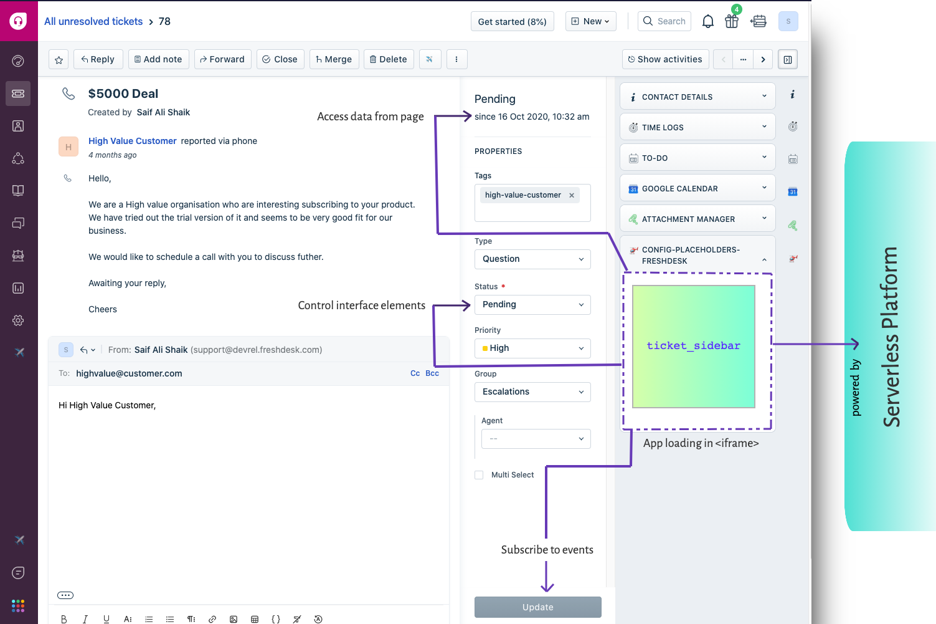Collapse the CONFIG-PLACEHOLDERS-FRESHDESK panel
The height and width of the screenshot is (624, 936).
click(x=764, y=259)
